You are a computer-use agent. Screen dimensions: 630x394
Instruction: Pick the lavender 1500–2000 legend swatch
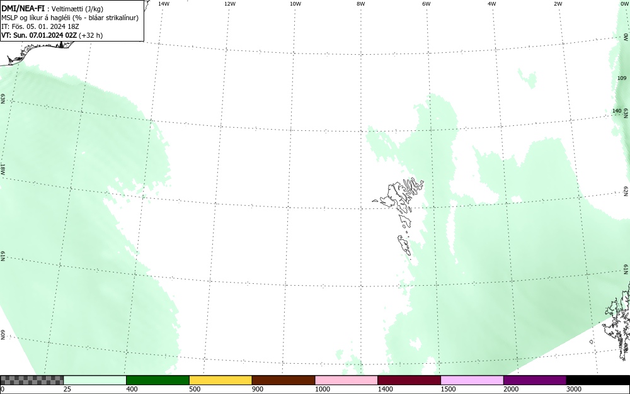click(x=472, y=380)
